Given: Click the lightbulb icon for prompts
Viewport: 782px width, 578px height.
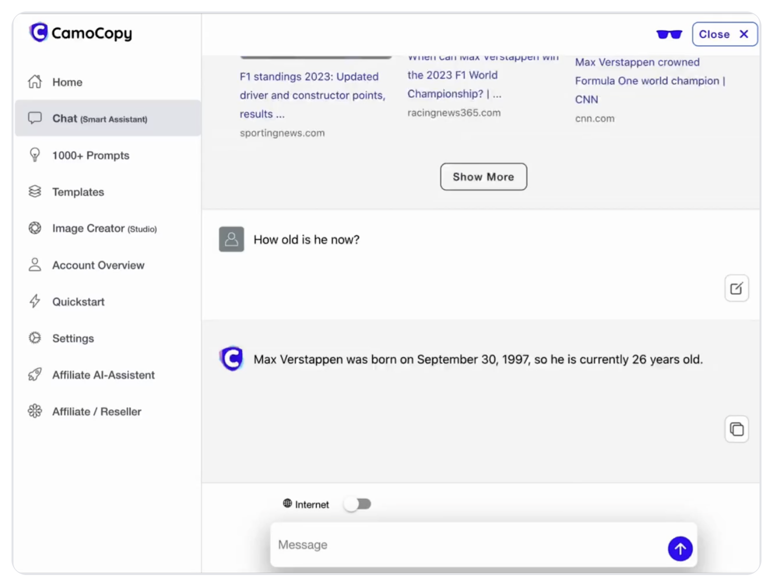Looking at the screenshot, I should [34, 155].
